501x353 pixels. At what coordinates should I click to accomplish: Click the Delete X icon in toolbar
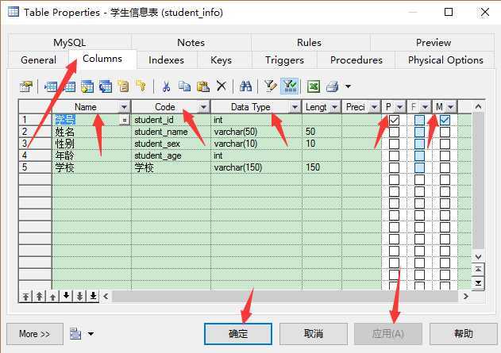pyautogui.click(x=221, y=86)
